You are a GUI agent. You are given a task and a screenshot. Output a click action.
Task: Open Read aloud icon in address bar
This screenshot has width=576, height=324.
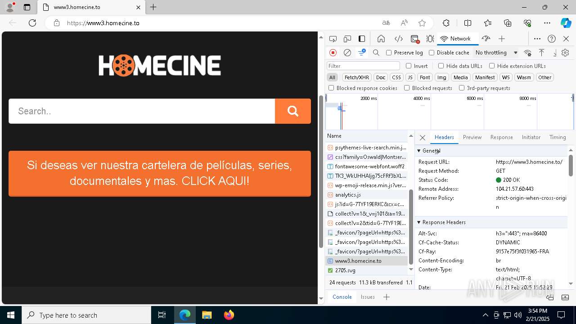404,23
